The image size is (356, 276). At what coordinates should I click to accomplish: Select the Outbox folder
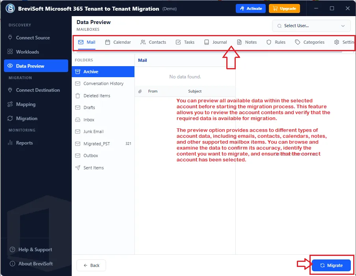coord(103,156)
